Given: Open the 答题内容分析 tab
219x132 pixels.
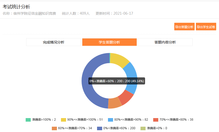Looking at the screenshot, I should coord(165,42).
